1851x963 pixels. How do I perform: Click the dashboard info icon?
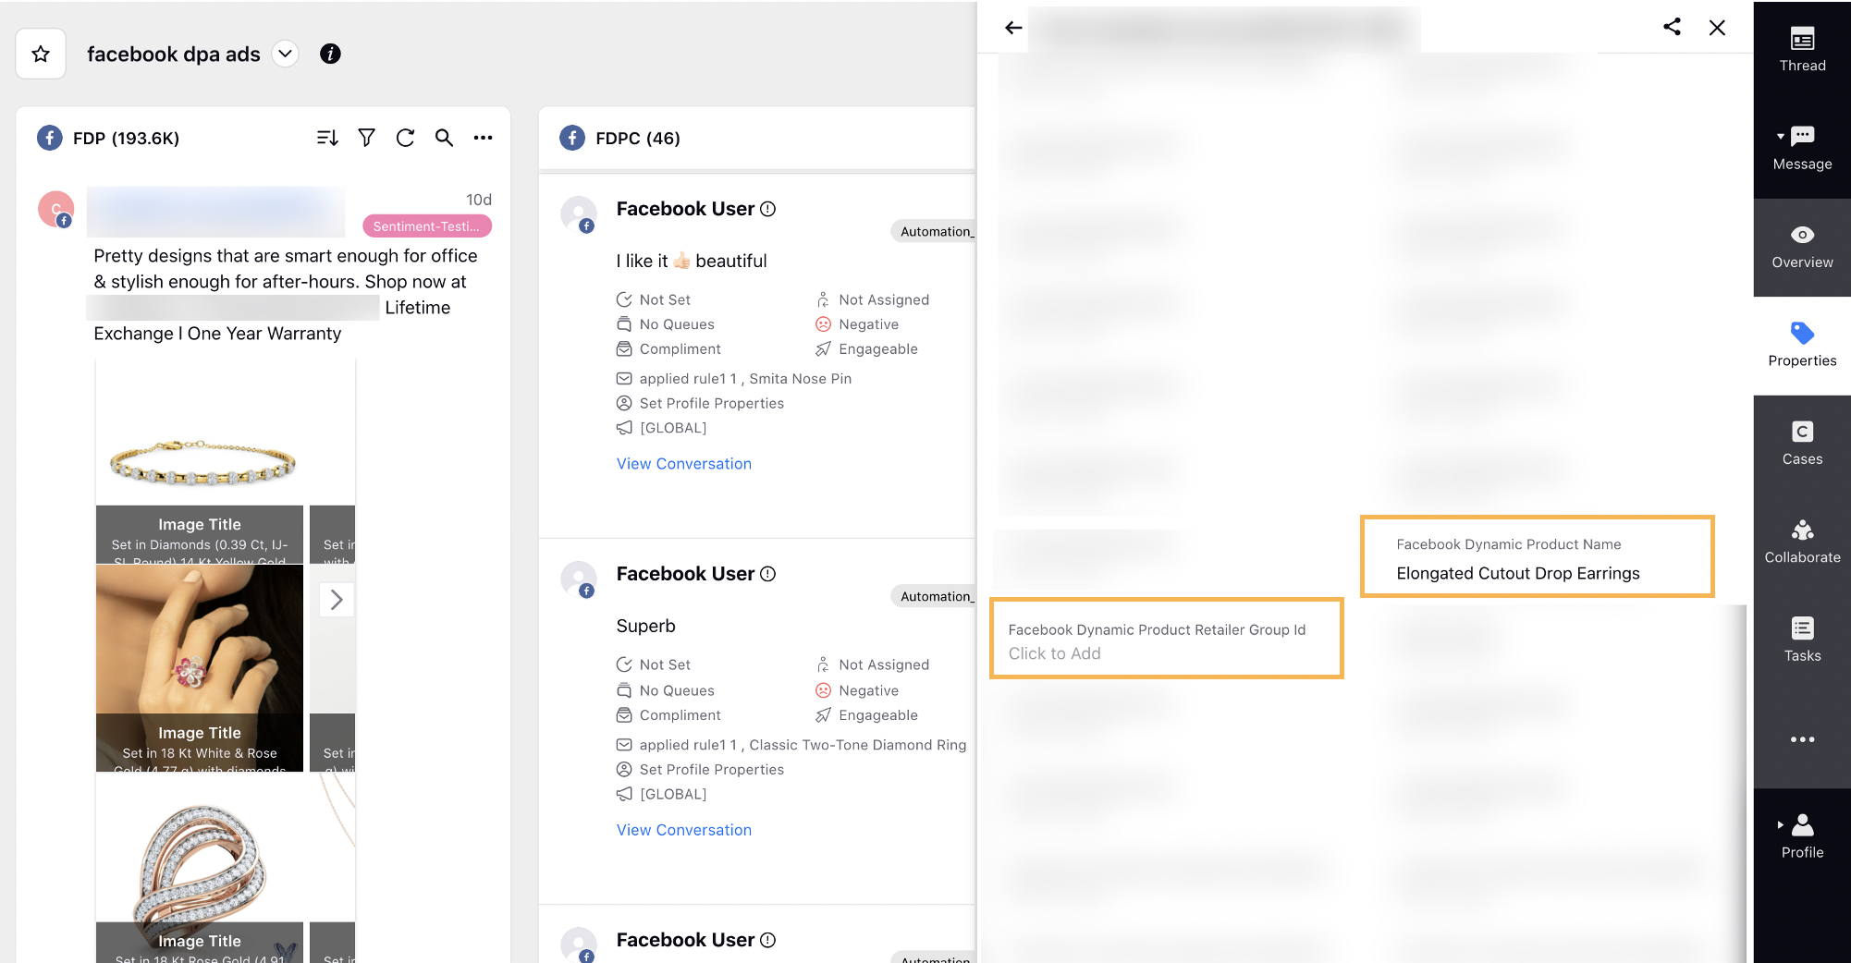coord(330,54)
